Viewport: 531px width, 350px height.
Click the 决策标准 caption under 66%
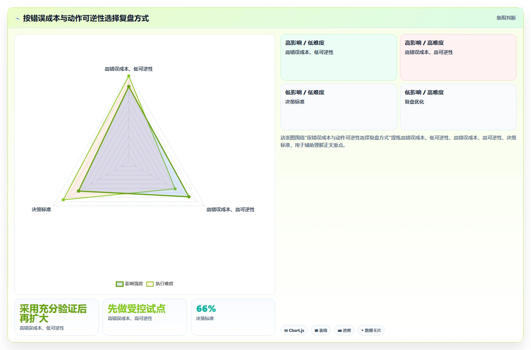coord(205,319)
